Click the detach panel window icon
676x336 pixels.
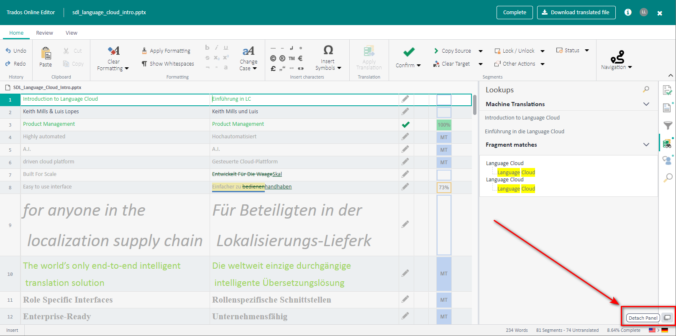click(667, 318)
